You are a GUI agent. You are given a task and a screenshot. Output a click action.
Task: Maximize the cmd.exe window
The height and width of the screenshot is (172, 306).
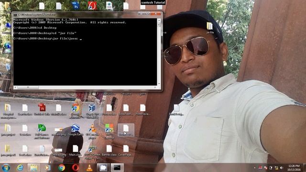click(148, 13)
